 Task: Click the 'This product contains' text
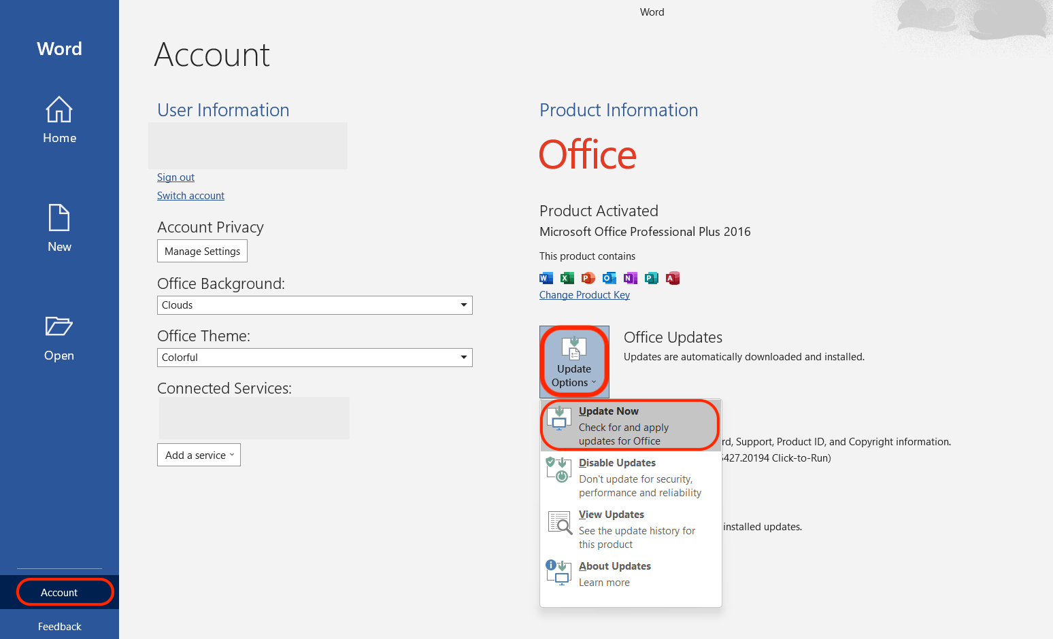587,256
